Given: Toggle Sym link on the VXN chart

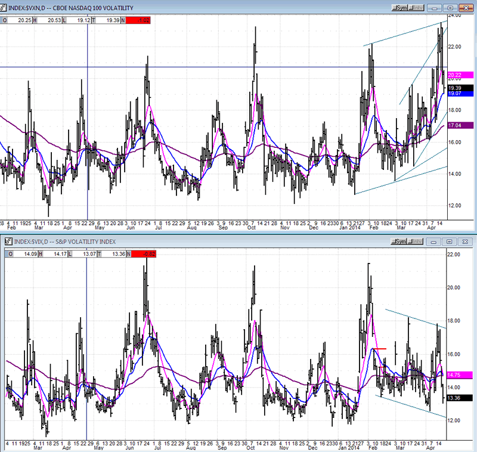Looking at the screenshot, I should 399,8.
